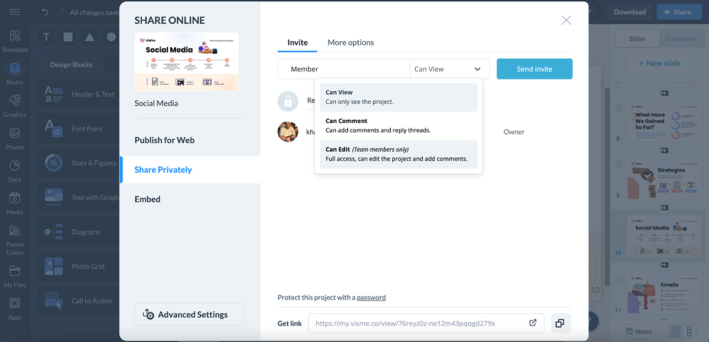Copy the share link with copy icon

pos(560,323)
